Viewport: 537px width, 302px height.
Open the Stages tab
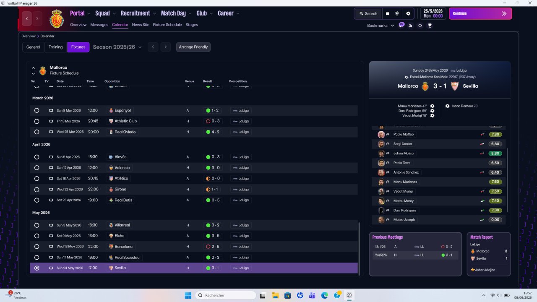[x=192, y=25]
